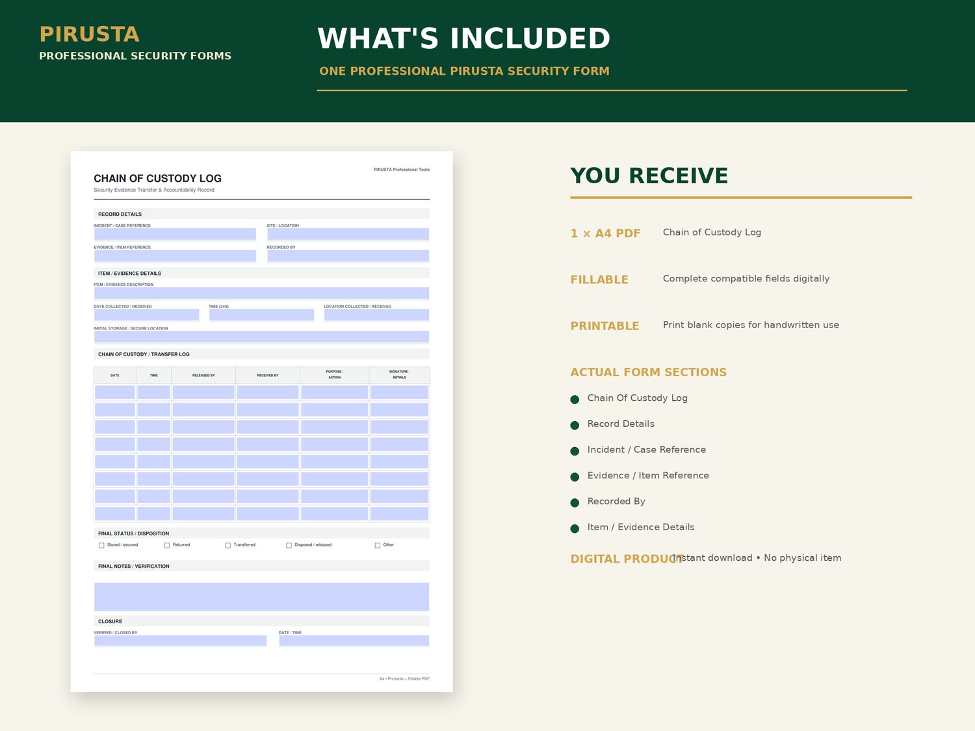Click the Recorded By form field
This screenshot has height=731, width=975.
click(348, 256)
